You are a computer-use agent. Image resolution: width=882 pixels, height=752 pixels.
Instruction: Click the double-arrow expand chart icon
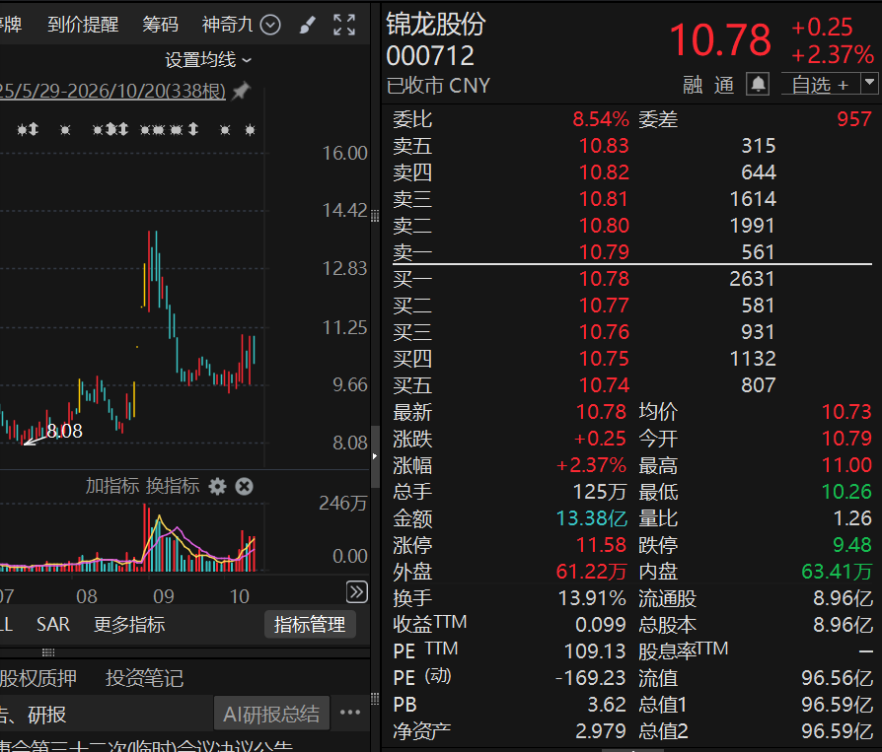[356, 591]
